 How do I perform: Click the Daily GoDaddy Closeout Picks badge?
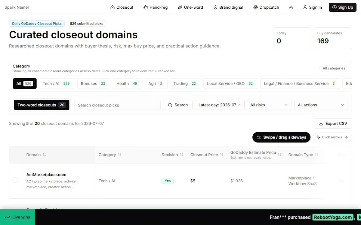pyautogui.click(x=37, y=23)
